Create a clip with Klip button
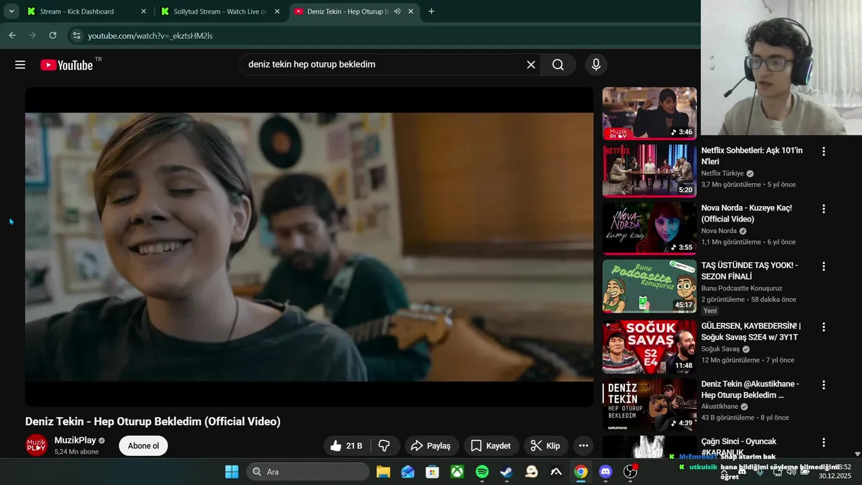This screenshot has width=862, height=485. 546,445
